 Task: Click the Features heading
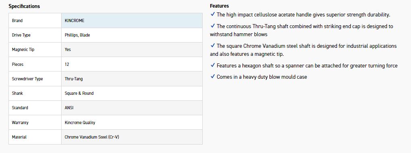[220, 6]
